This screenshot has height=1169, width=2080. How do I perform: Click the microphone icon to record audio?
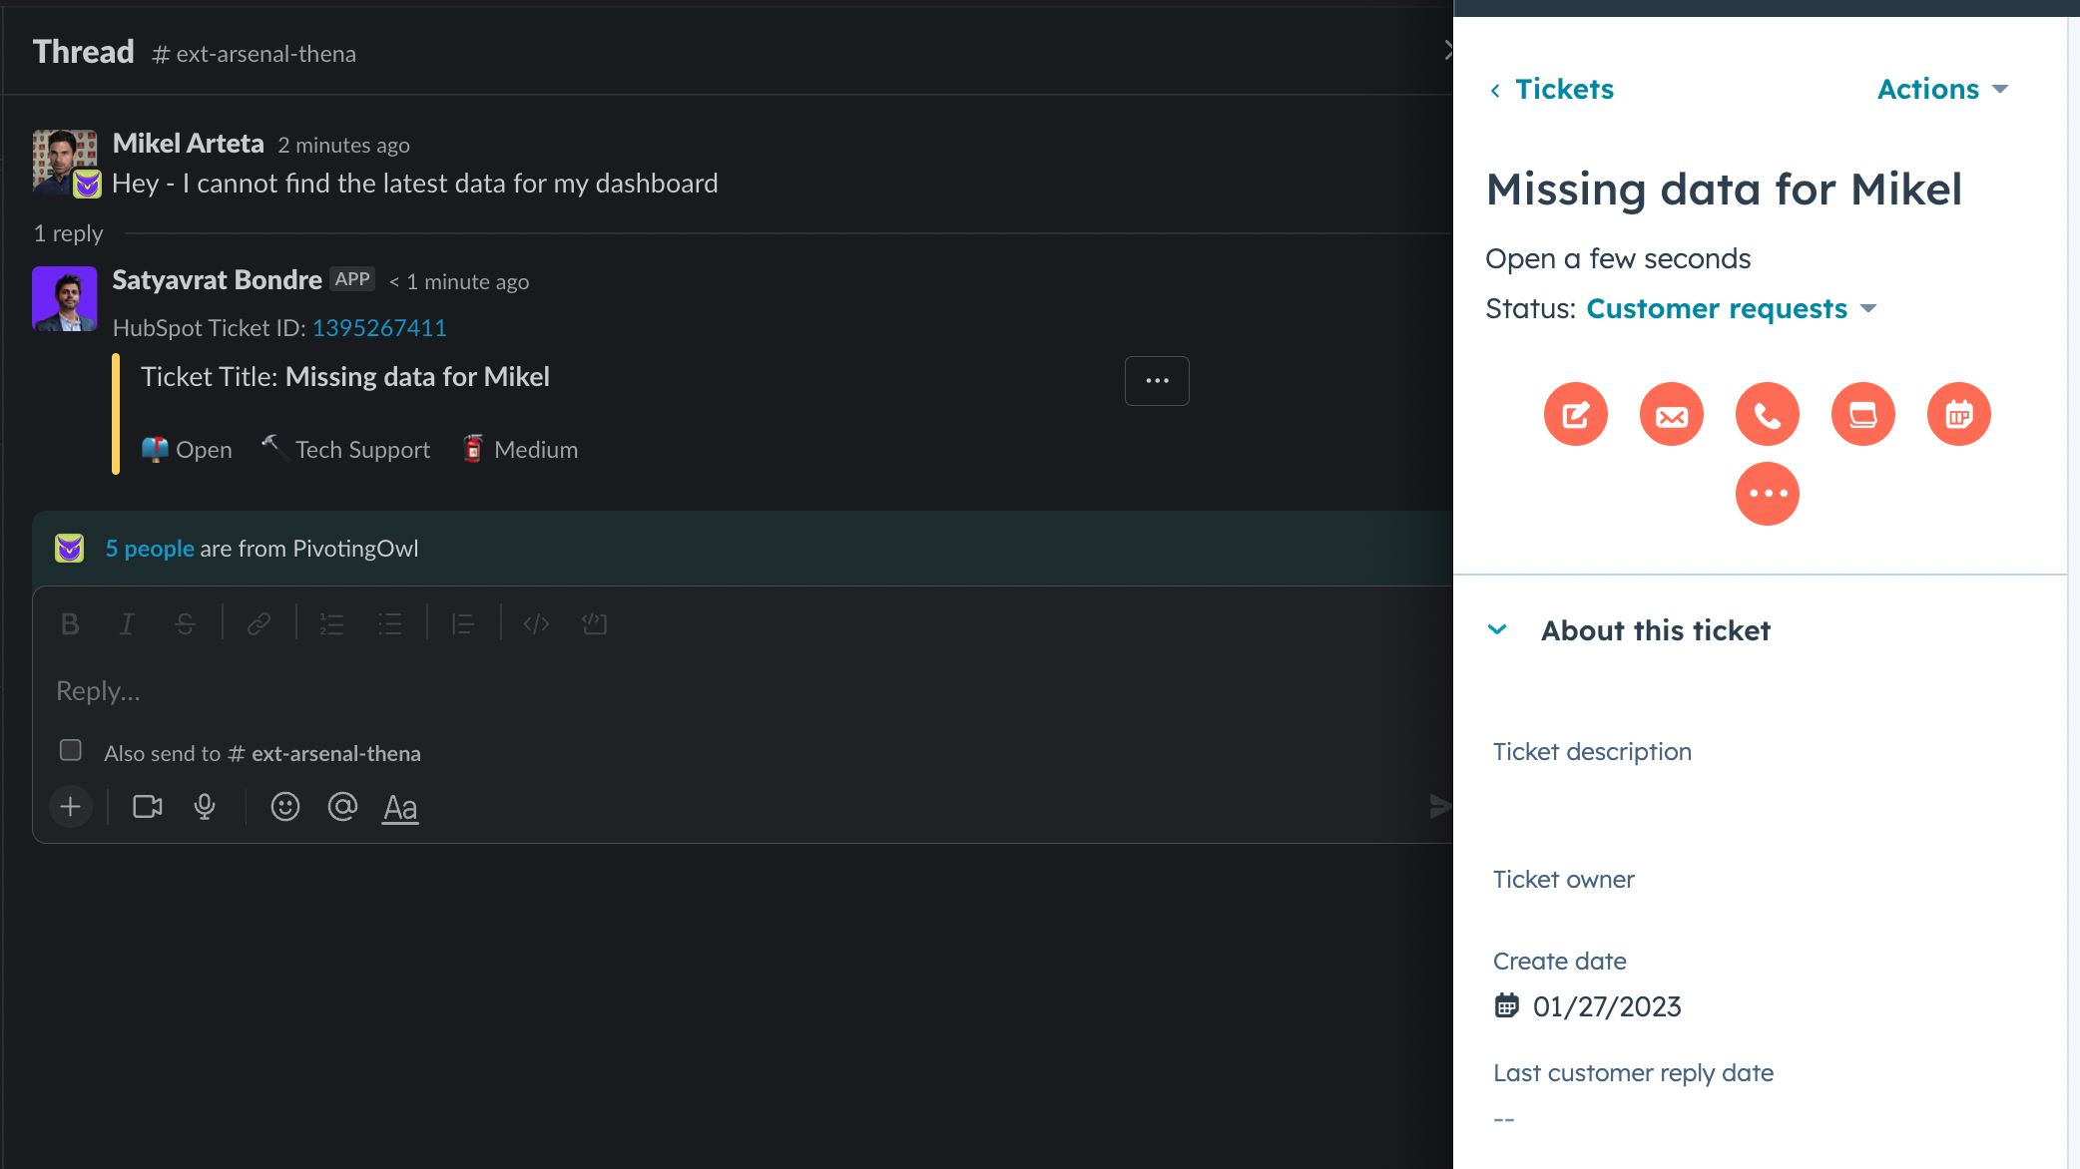(x=205, y=807)
